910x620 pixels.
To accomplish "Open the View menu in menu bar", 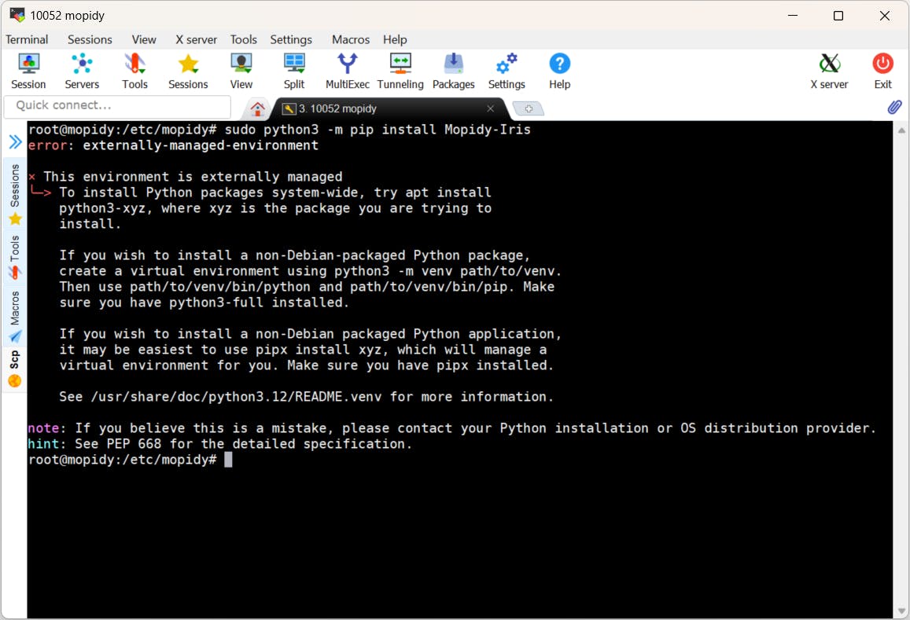I will (x=144, y=39).
